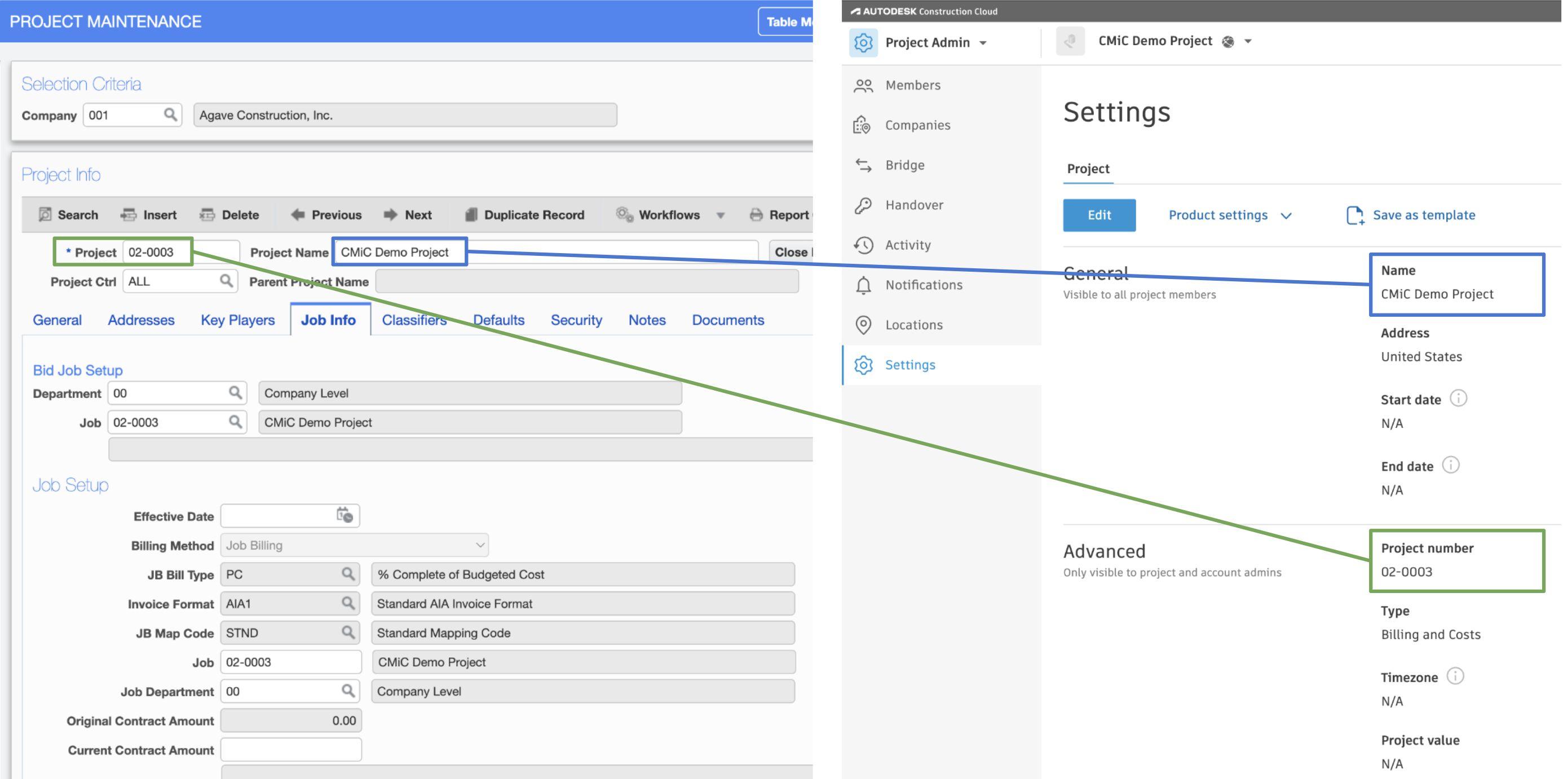Click the End date info icon
1563x779 pixels.
coord(1450,466)
